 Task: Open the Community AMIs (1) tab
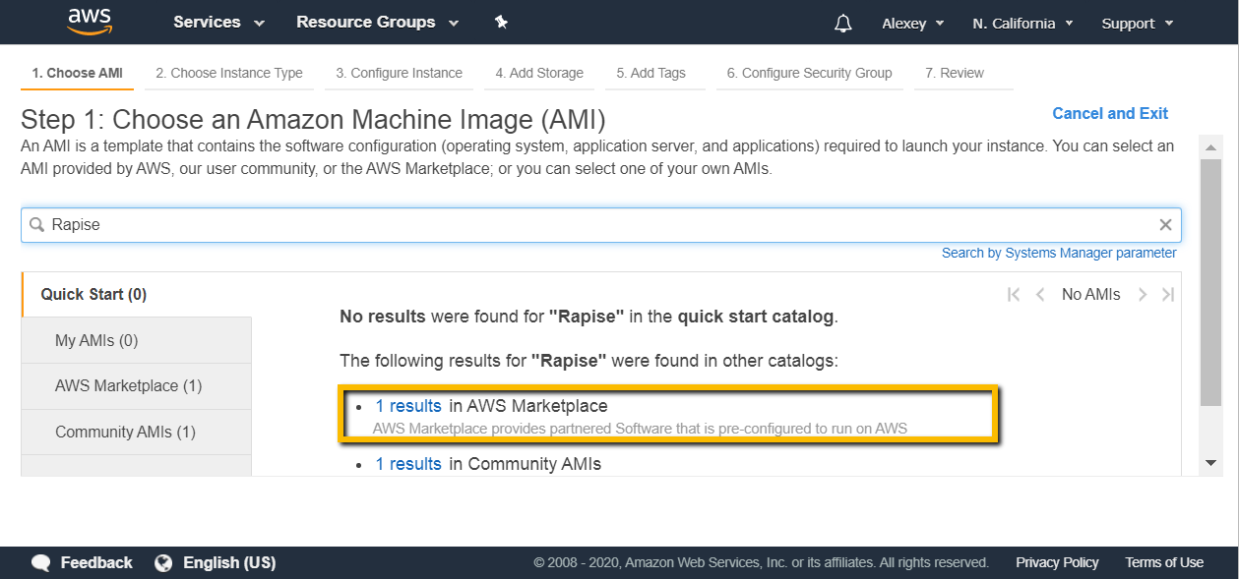[137, 432]
